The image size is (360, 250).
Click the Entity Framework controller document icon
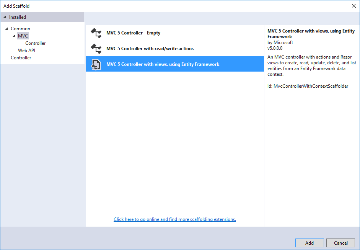96,64
